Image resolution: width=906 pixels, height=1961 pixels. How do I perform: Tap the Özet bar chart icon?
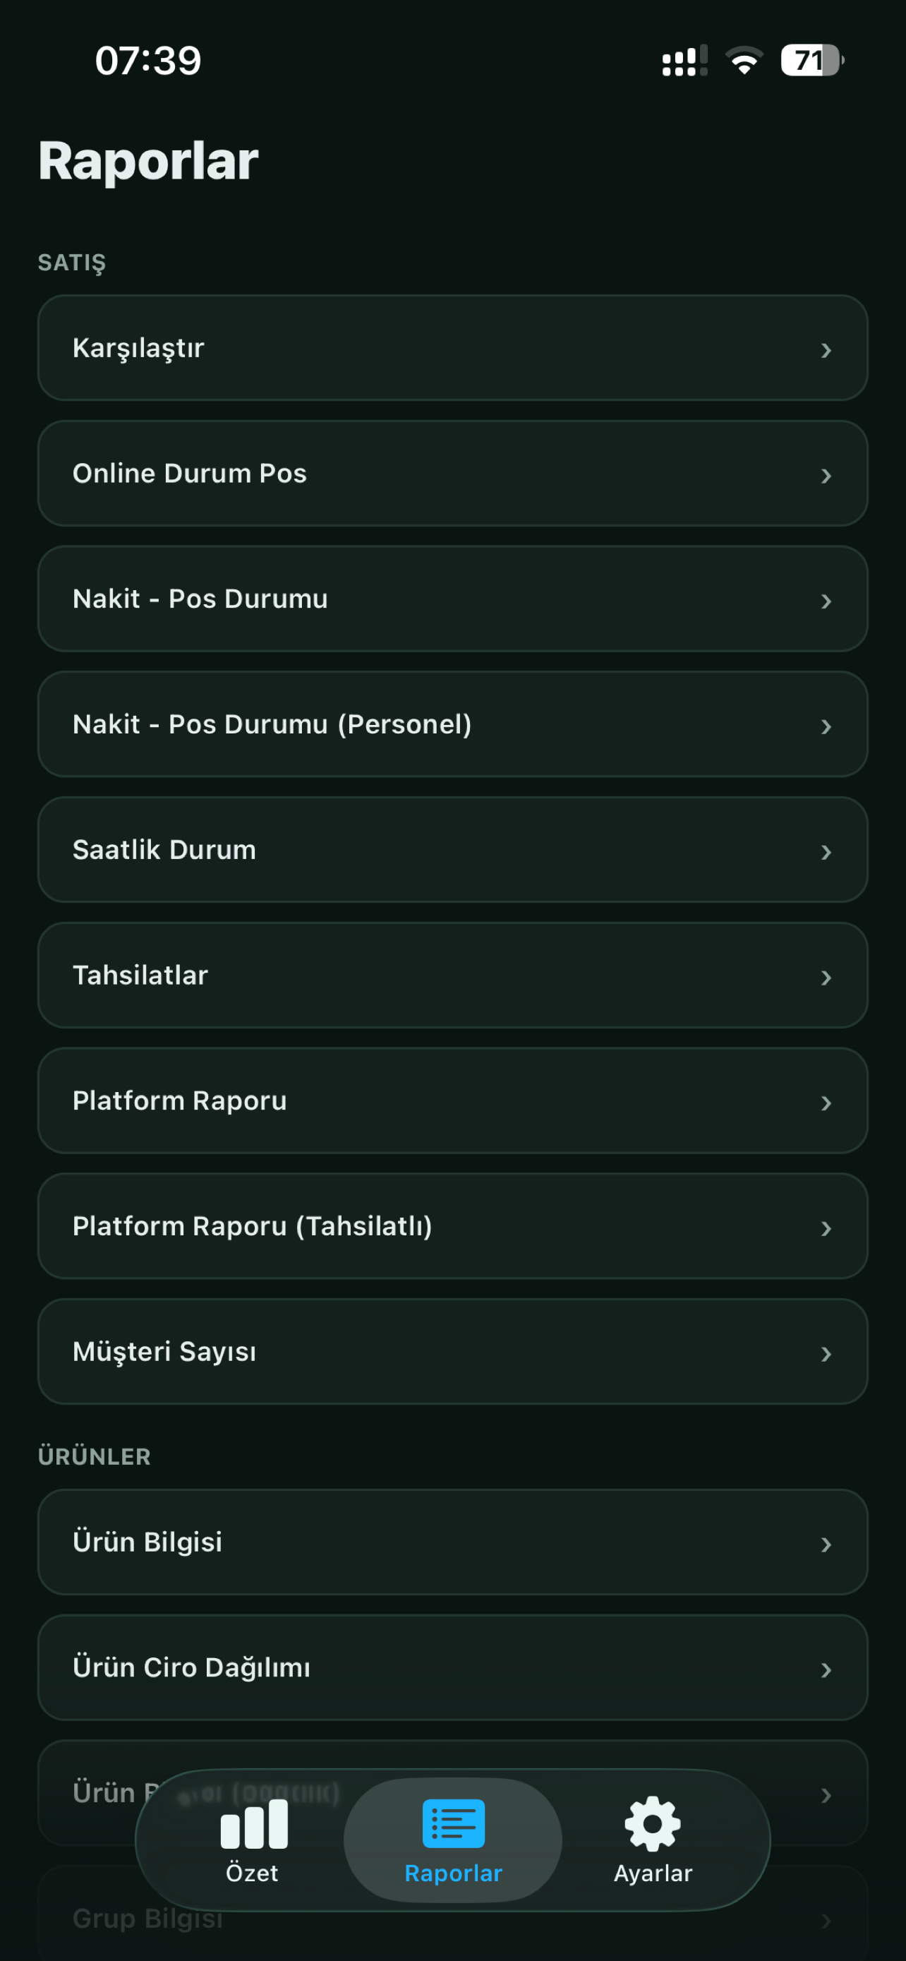pos(254,1824)
